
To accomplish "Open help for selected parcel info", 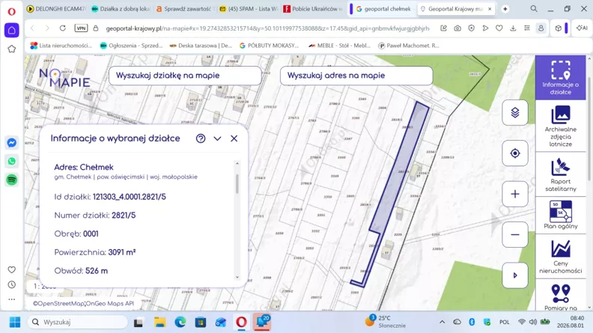I will (201, 138).
